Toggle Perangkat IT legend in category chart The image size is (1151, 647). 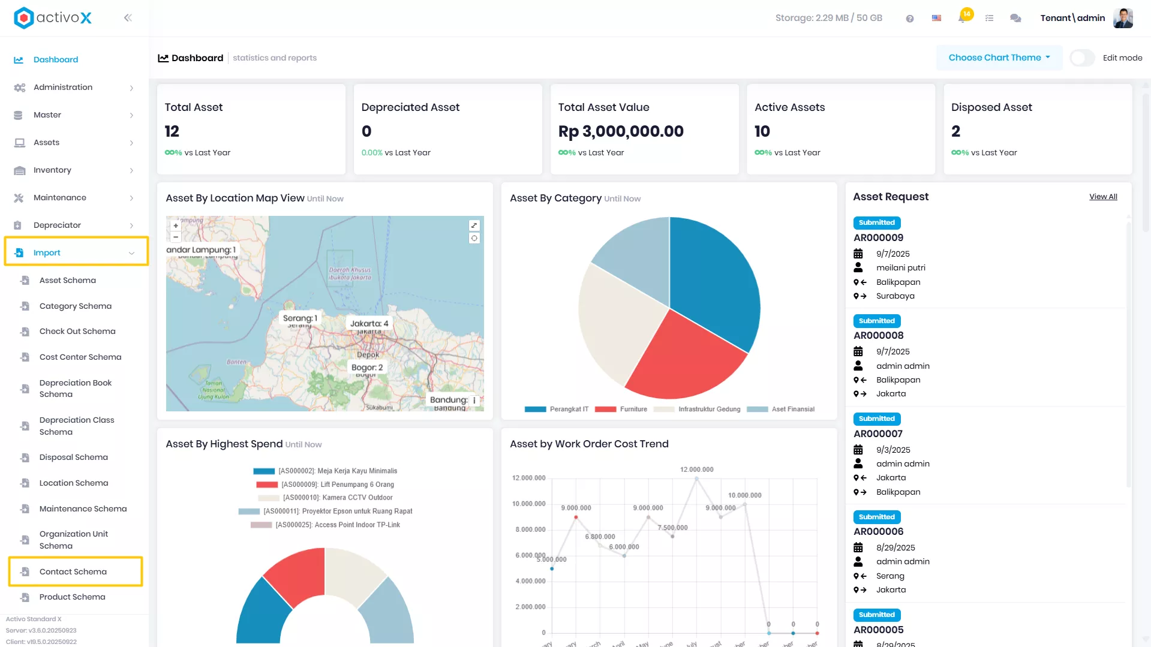pos(557,410)
